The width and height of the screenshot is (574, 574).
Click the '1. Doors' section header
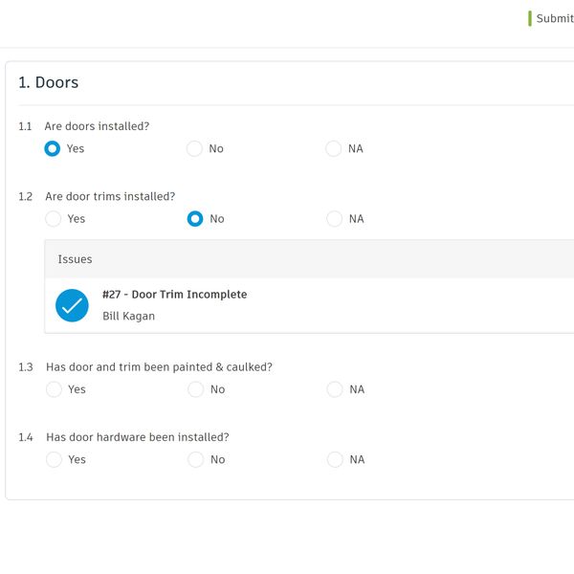click(49, 82)
